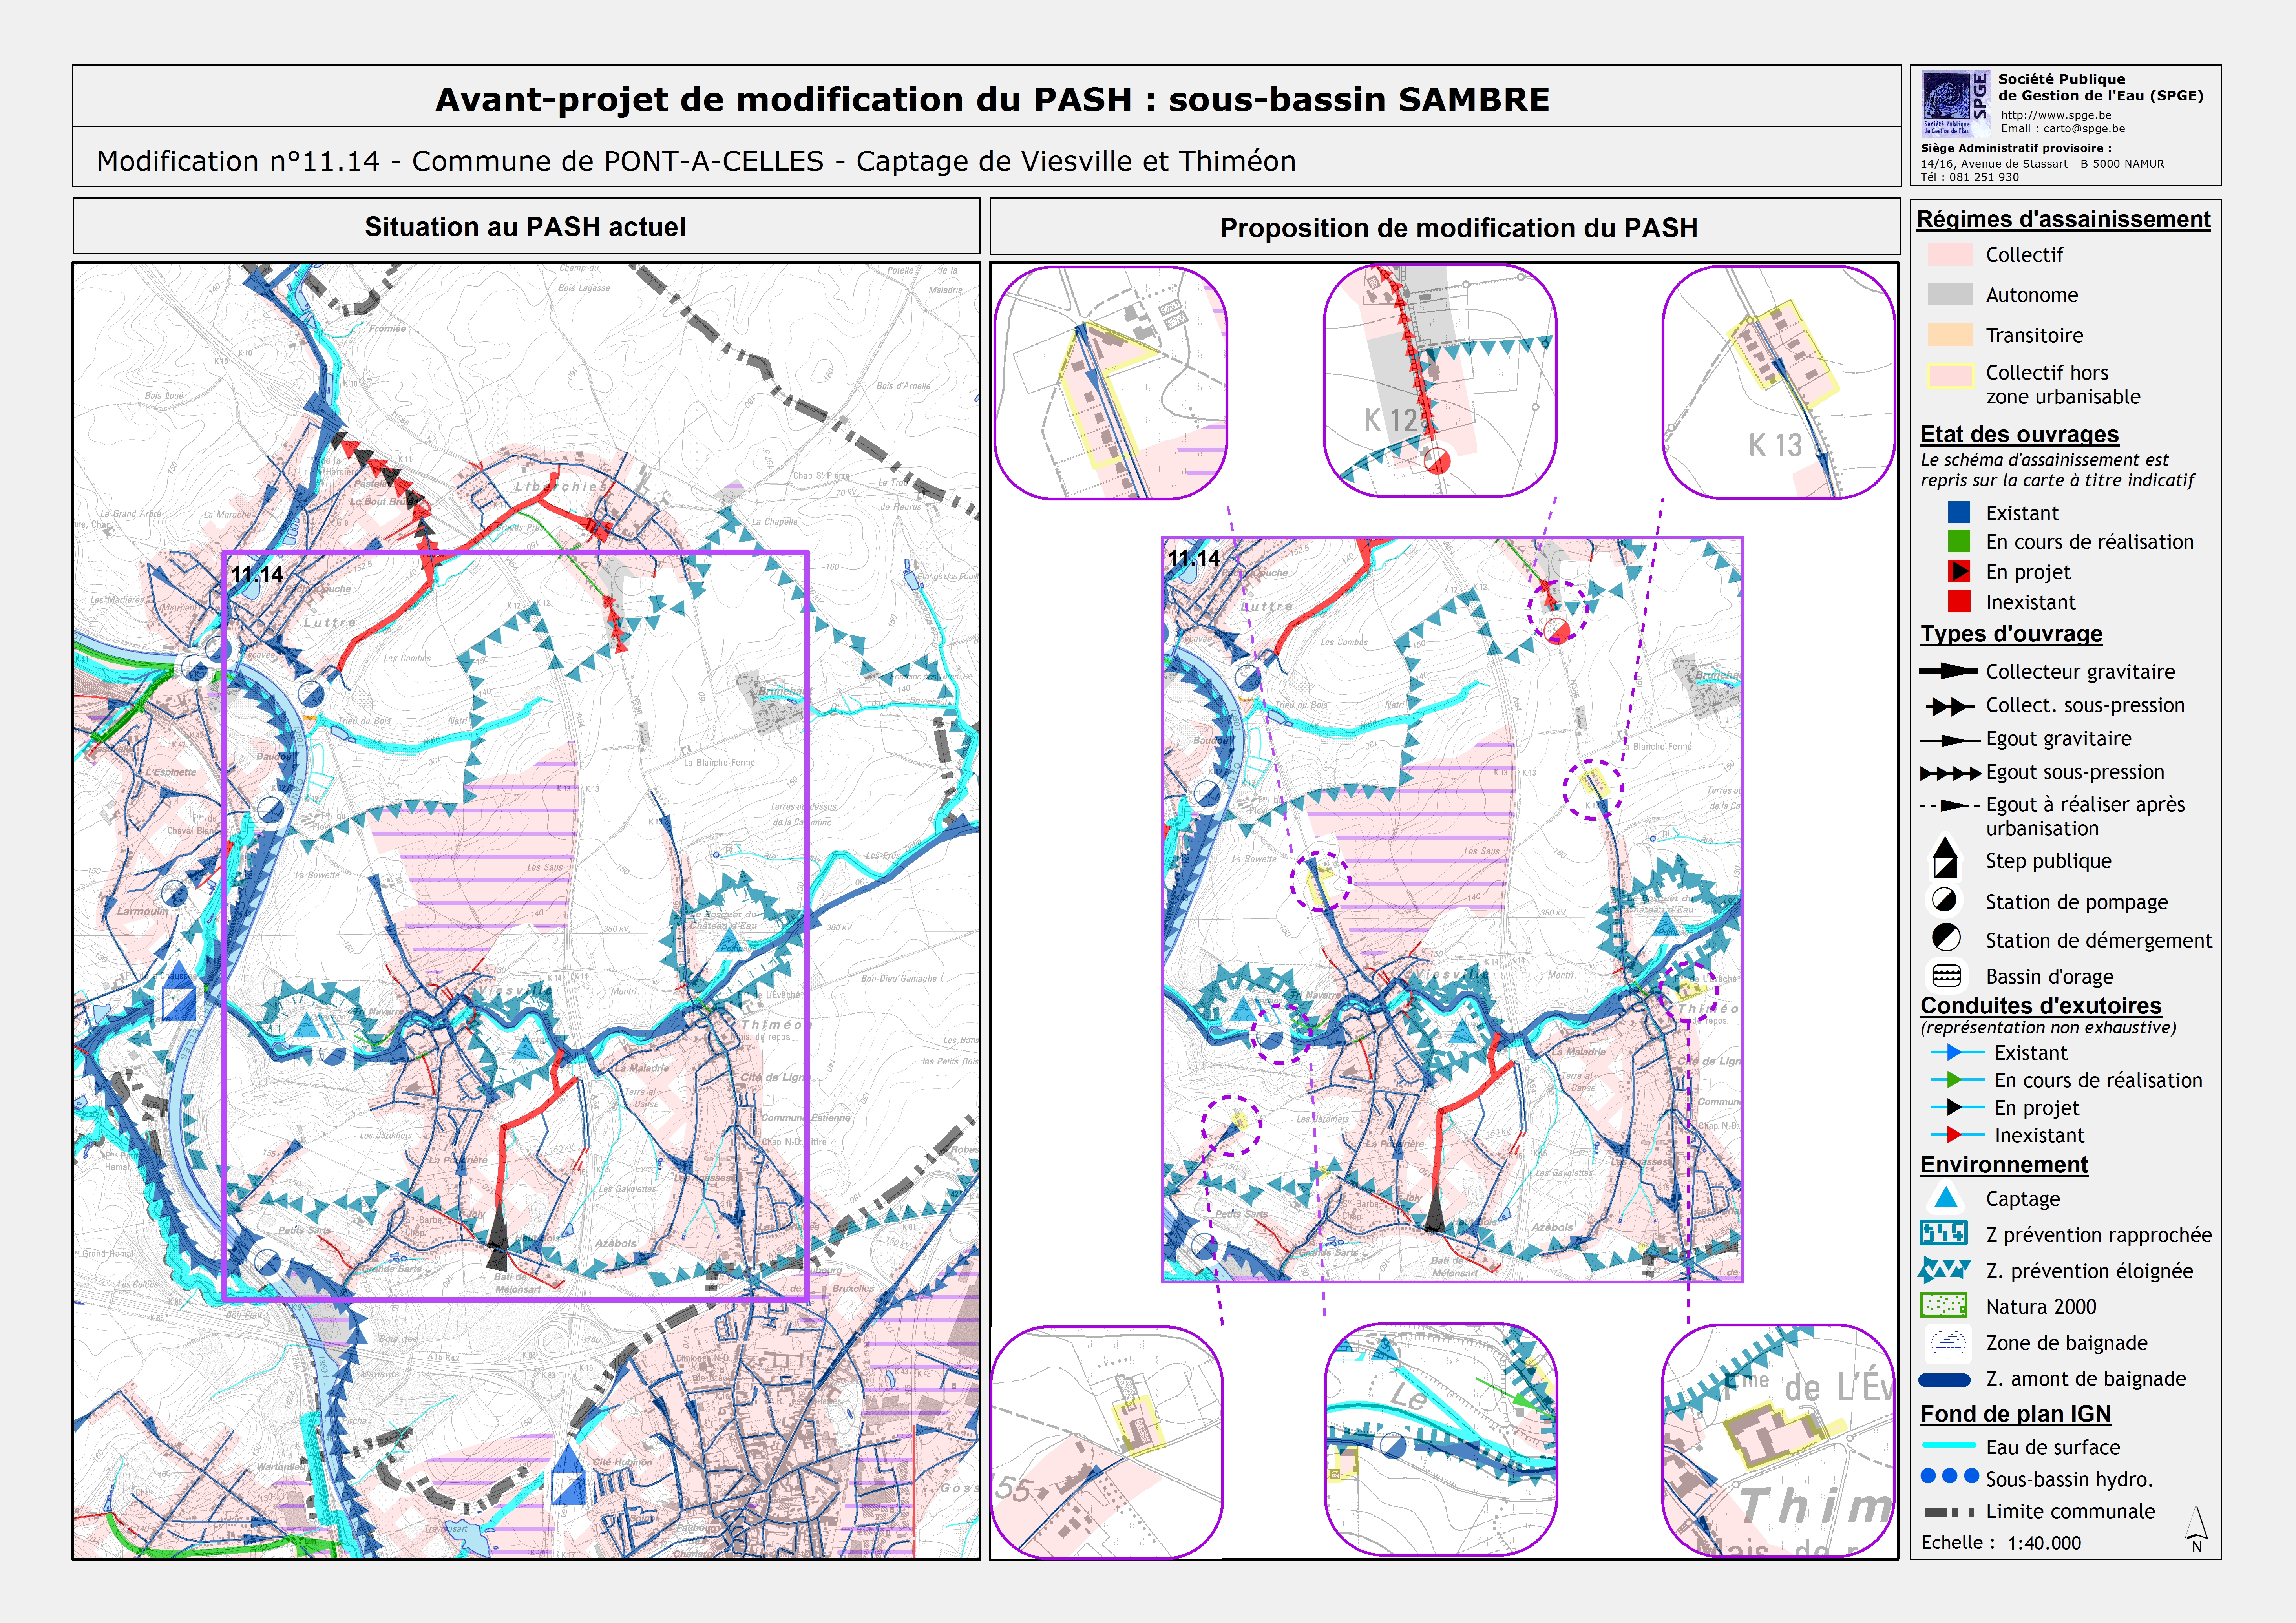The image size is (2296, 1623).
Task: Click the Echelle : 1:40.000 text
Action: (2000, 1543)
